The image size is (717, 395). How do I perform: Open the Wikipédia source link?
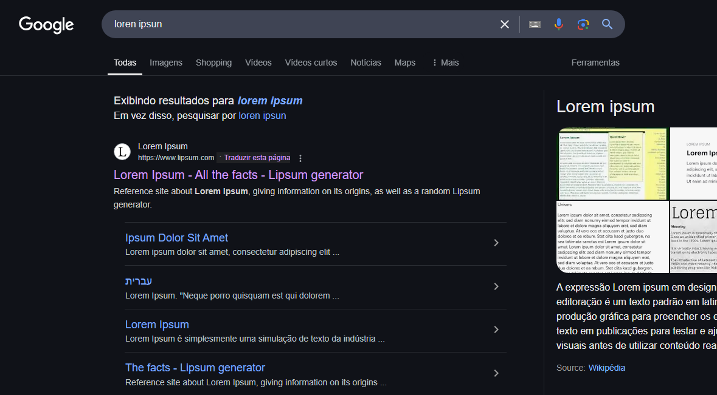[606, 368]
